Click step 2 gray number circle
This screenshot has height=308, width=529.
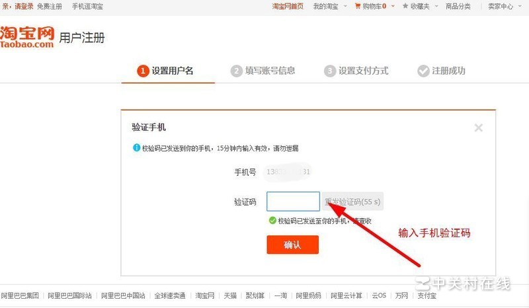coord(237,71)
